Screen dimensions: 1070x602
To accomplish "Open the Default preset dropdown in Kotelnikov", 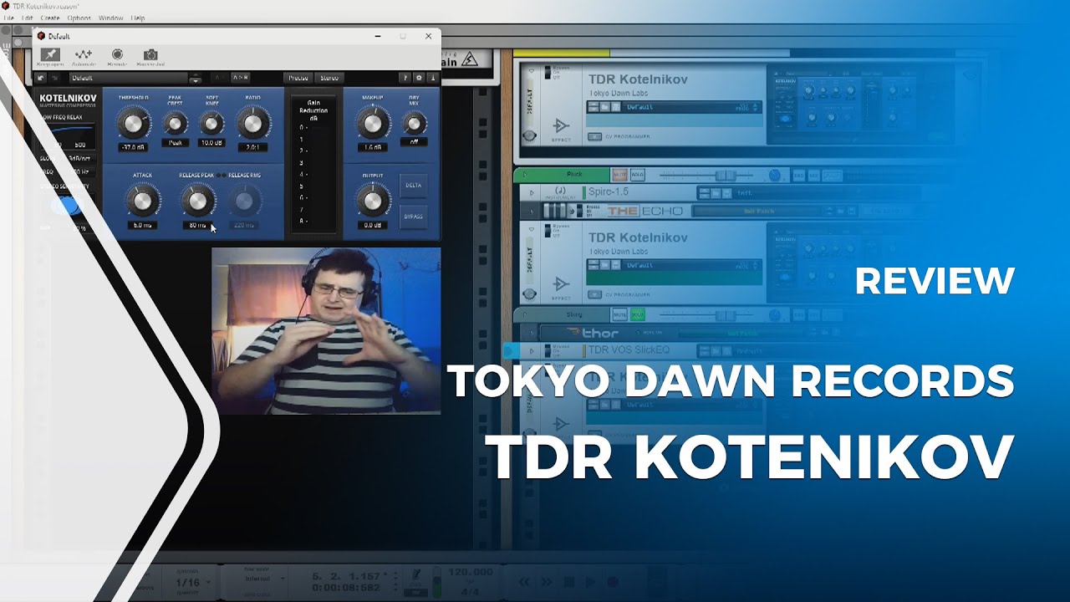I will (x=129, y=78).
